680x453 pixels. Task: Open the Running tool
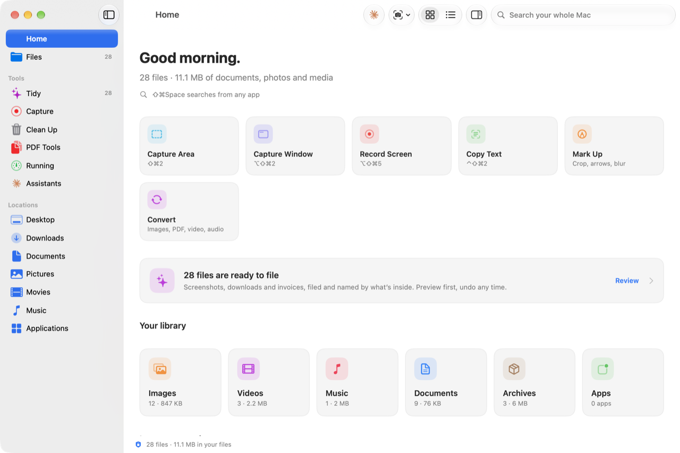pyautogui.click(x=62, y=166)
